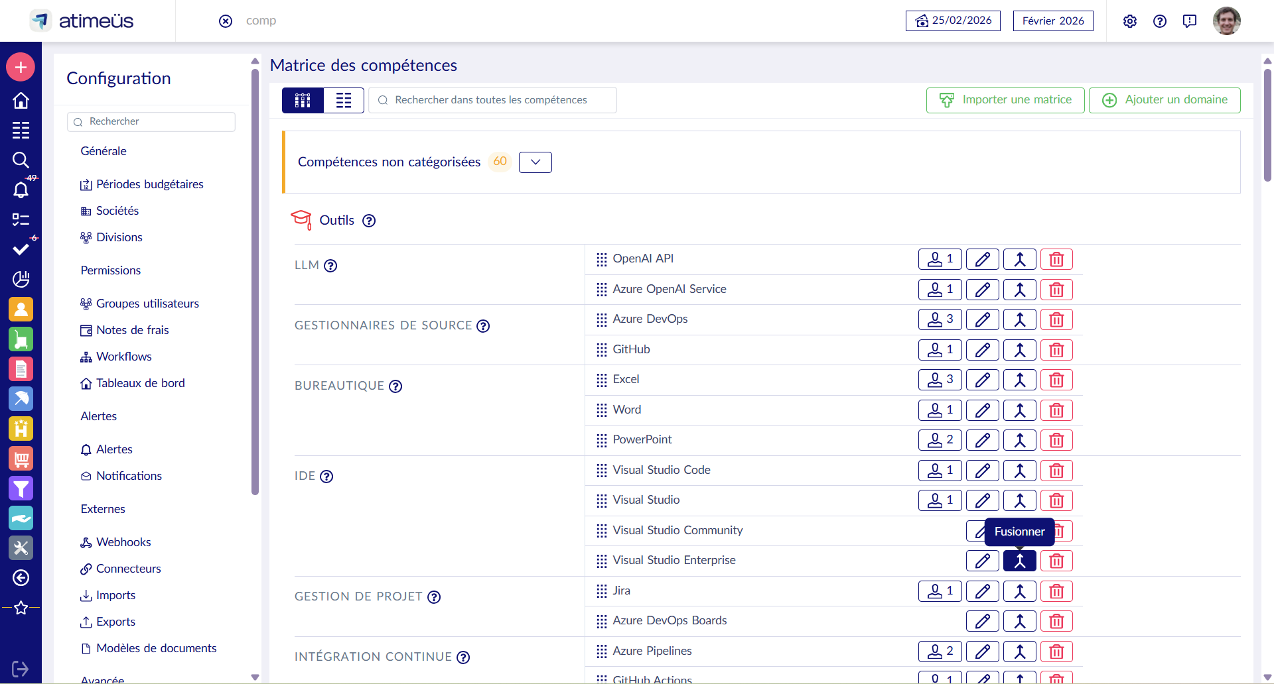Show users count for Azure DevOps
The image size is (1274, 684).
click(x=940, y=319)
